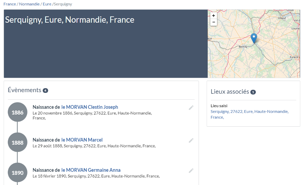The height and width of the screenshot is (185, 305).
Task: Click the edit pencil for Marcel's birth event
Action: pyautogui.click(x=191, y=140)
